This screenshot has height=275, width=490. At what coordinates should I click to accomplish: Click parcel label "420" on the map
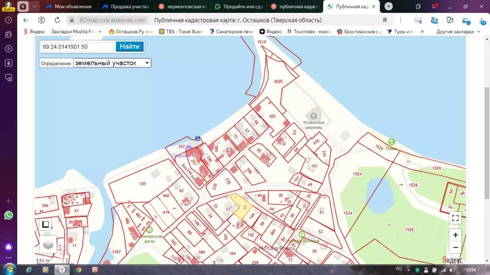pyautogui.click(x=272, y=116)
